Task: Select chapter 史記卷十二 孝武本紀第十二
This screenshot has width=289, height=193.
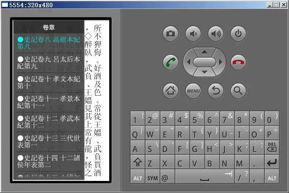Action: point(49,122)
